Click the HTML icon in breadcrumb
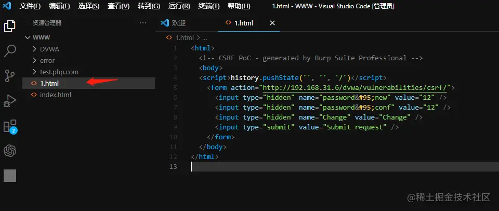The width and height of the screenshot is (499, 211). coord(169,37)
